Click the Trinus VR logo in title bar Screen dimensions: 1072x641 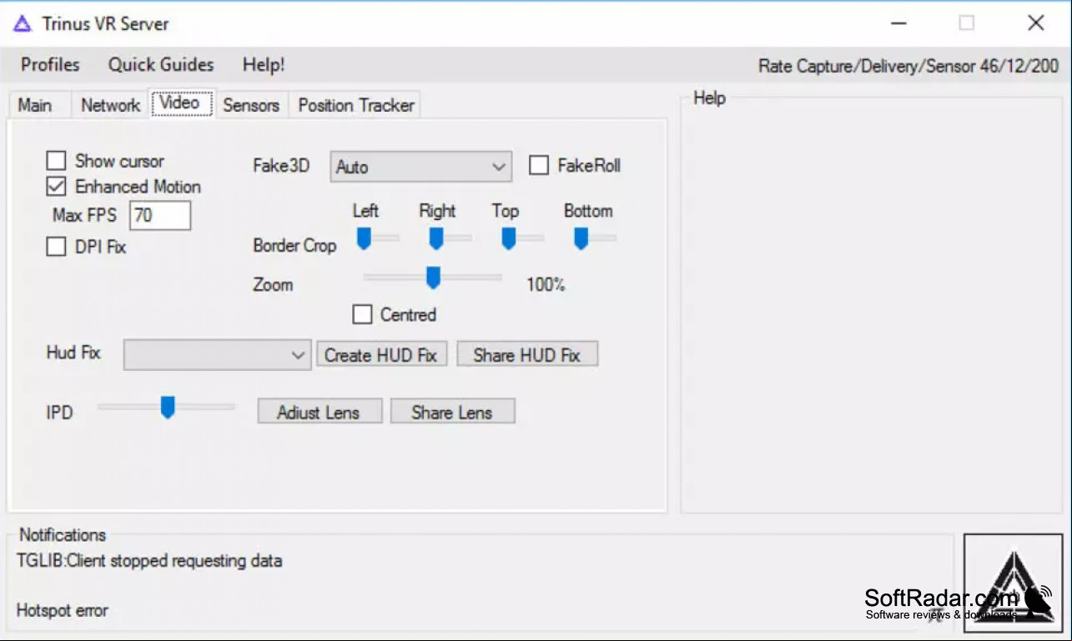pyautogui.click(x=22, y=23)
